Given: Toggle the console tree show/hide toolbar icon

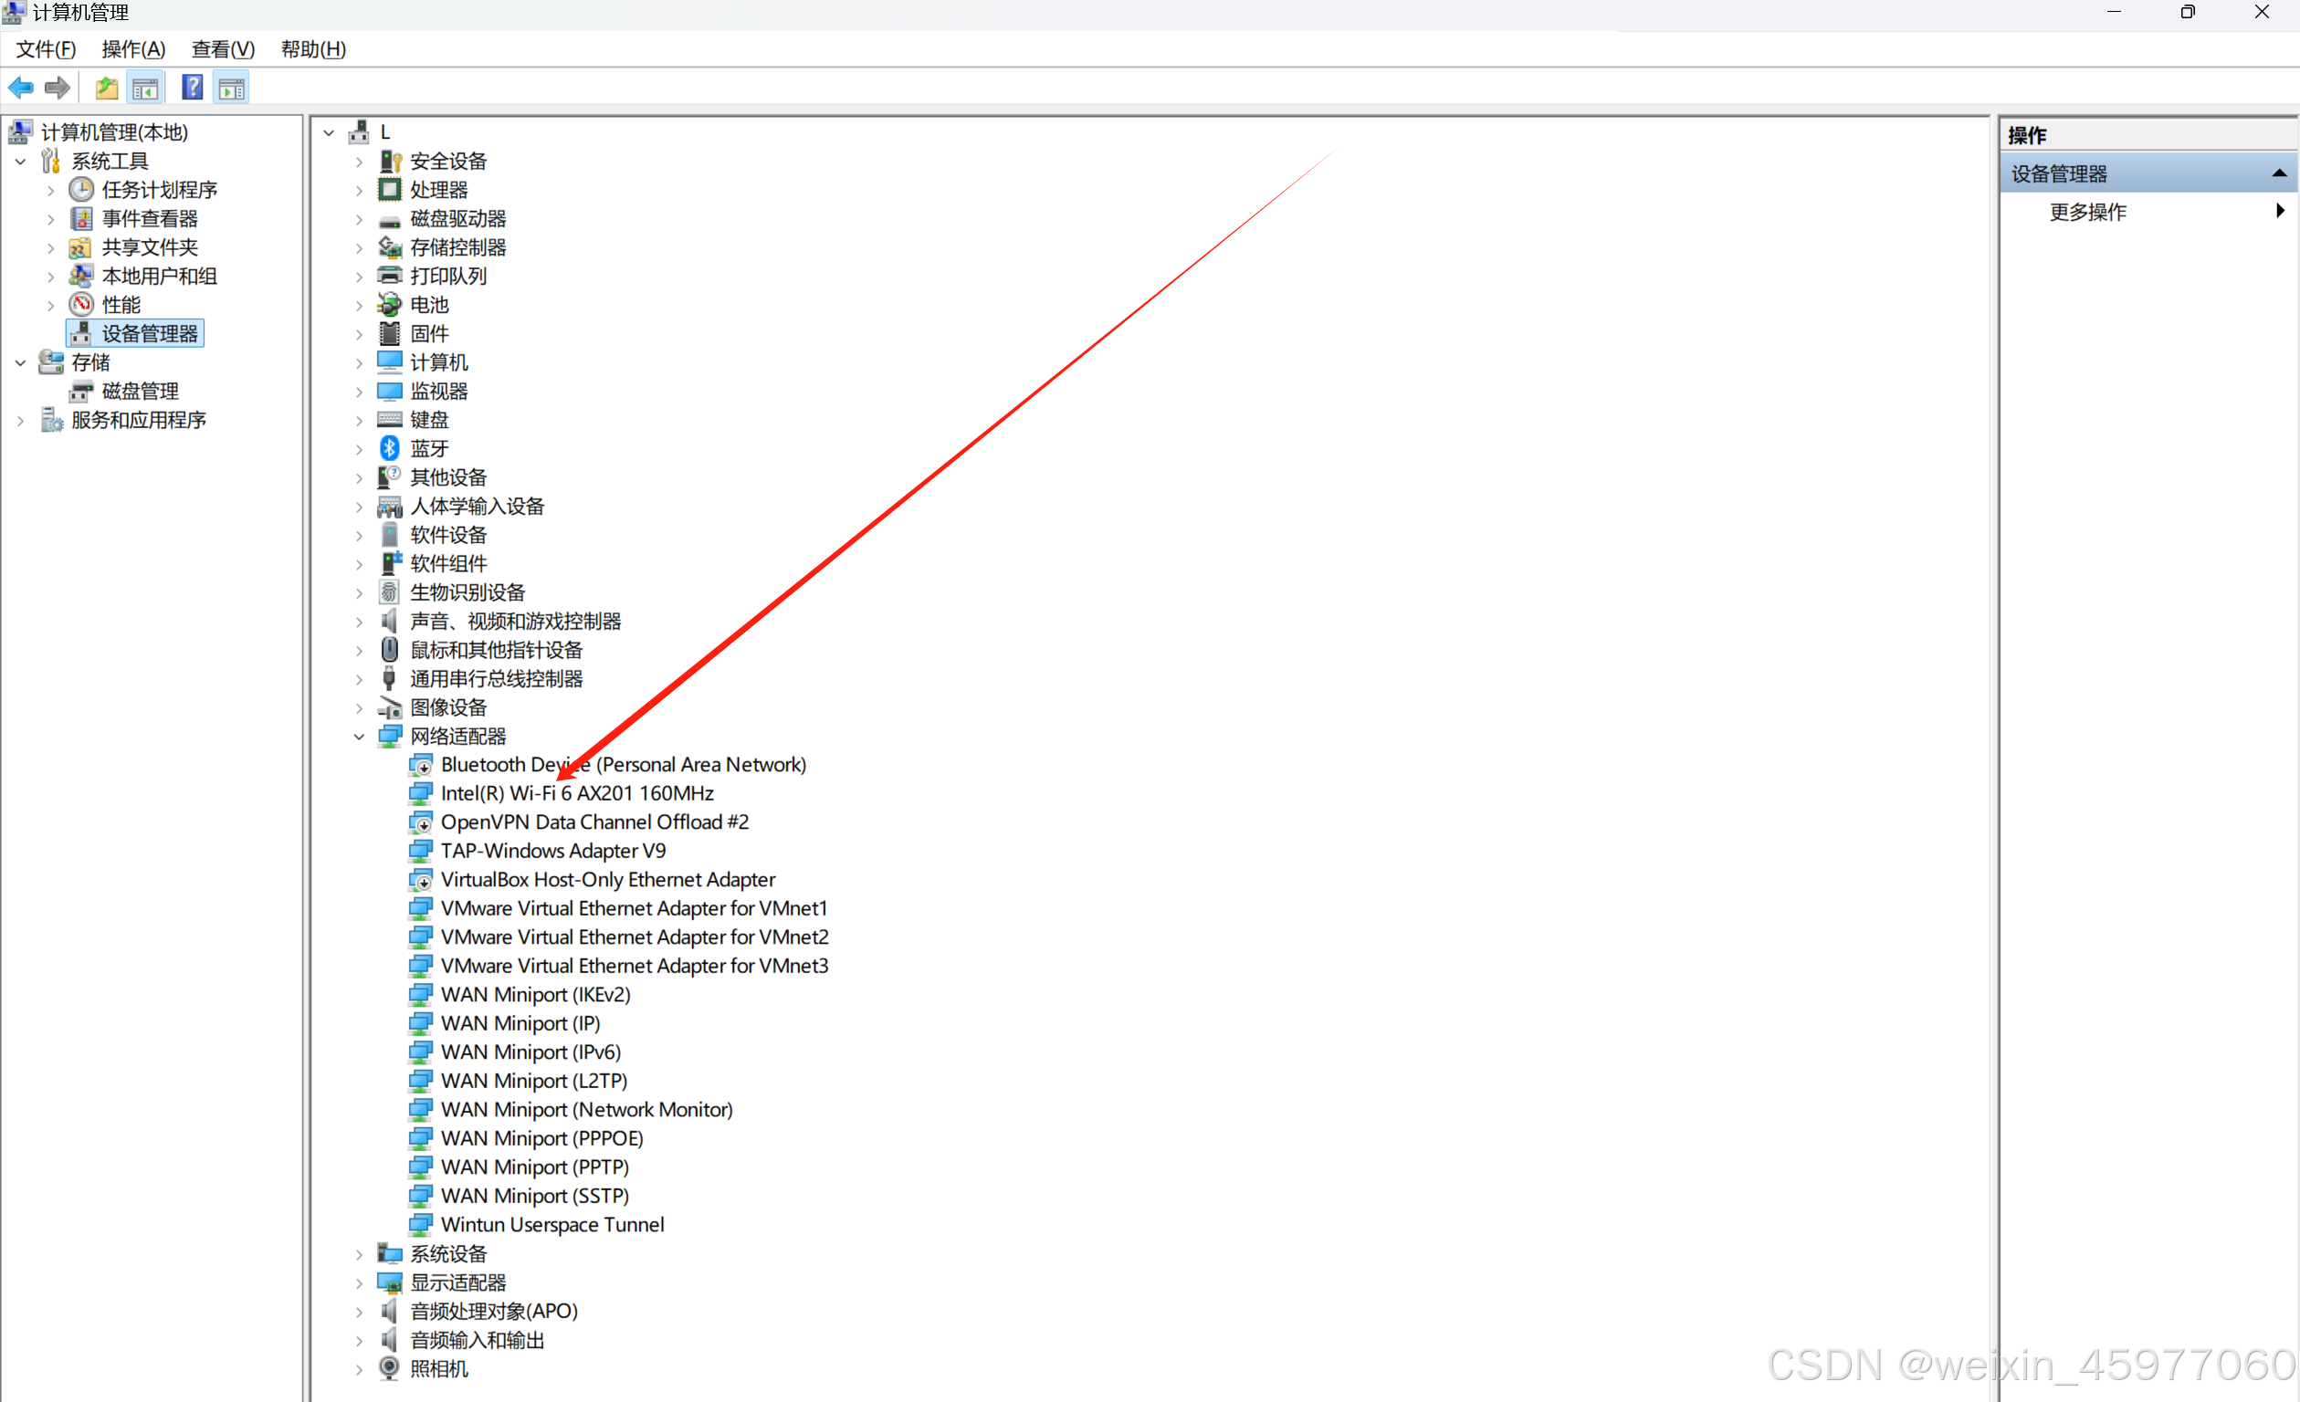Looking at the screenshot, I should [145, 89].
